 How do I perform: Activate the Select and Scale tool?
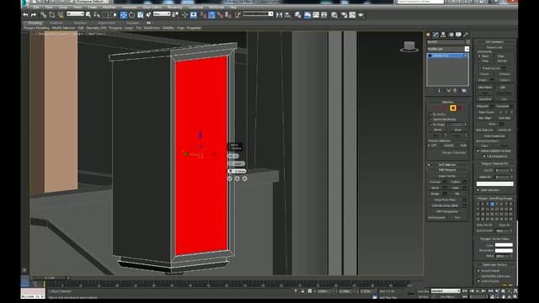coord(141,15)
